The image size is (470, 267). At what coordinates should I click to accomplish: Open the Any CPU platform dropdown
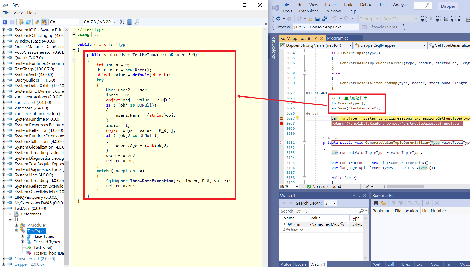tap(400, 19)
